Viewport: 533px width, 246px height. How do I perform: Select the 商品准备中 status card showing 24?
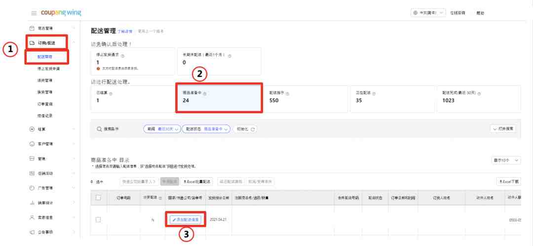[x=219, y=98]
